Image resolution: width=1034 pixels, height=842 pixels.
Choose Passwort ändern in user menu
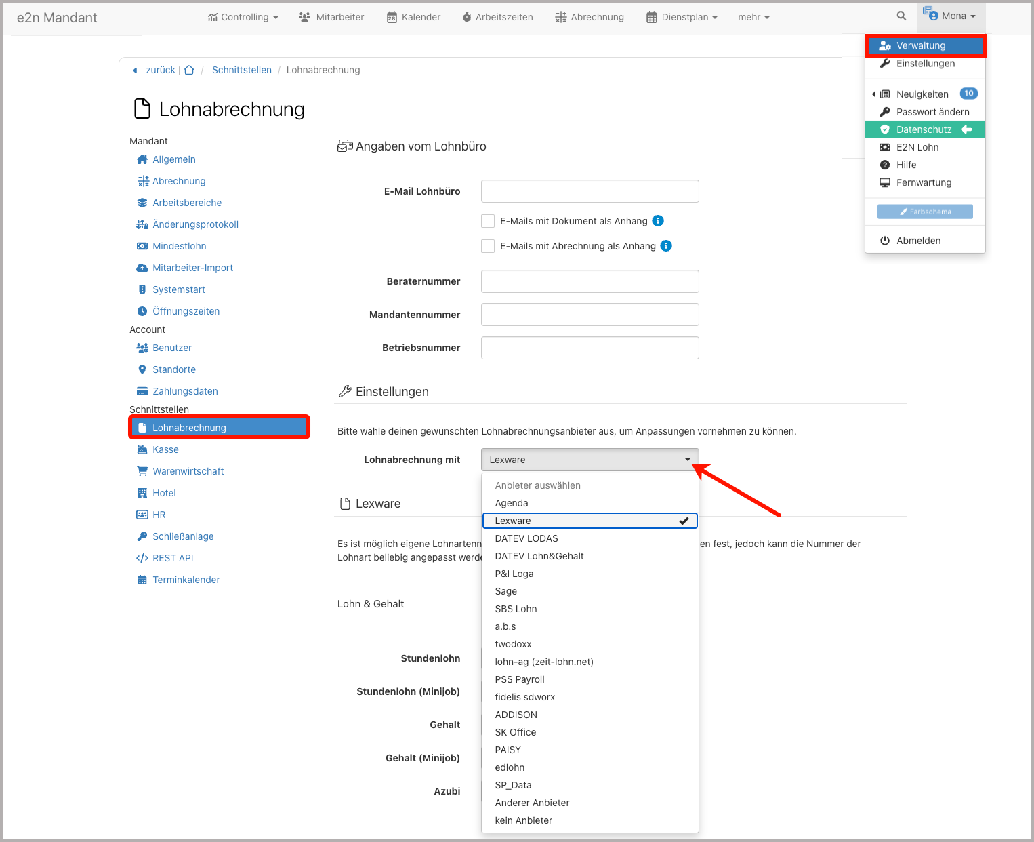tap(932, 112)
